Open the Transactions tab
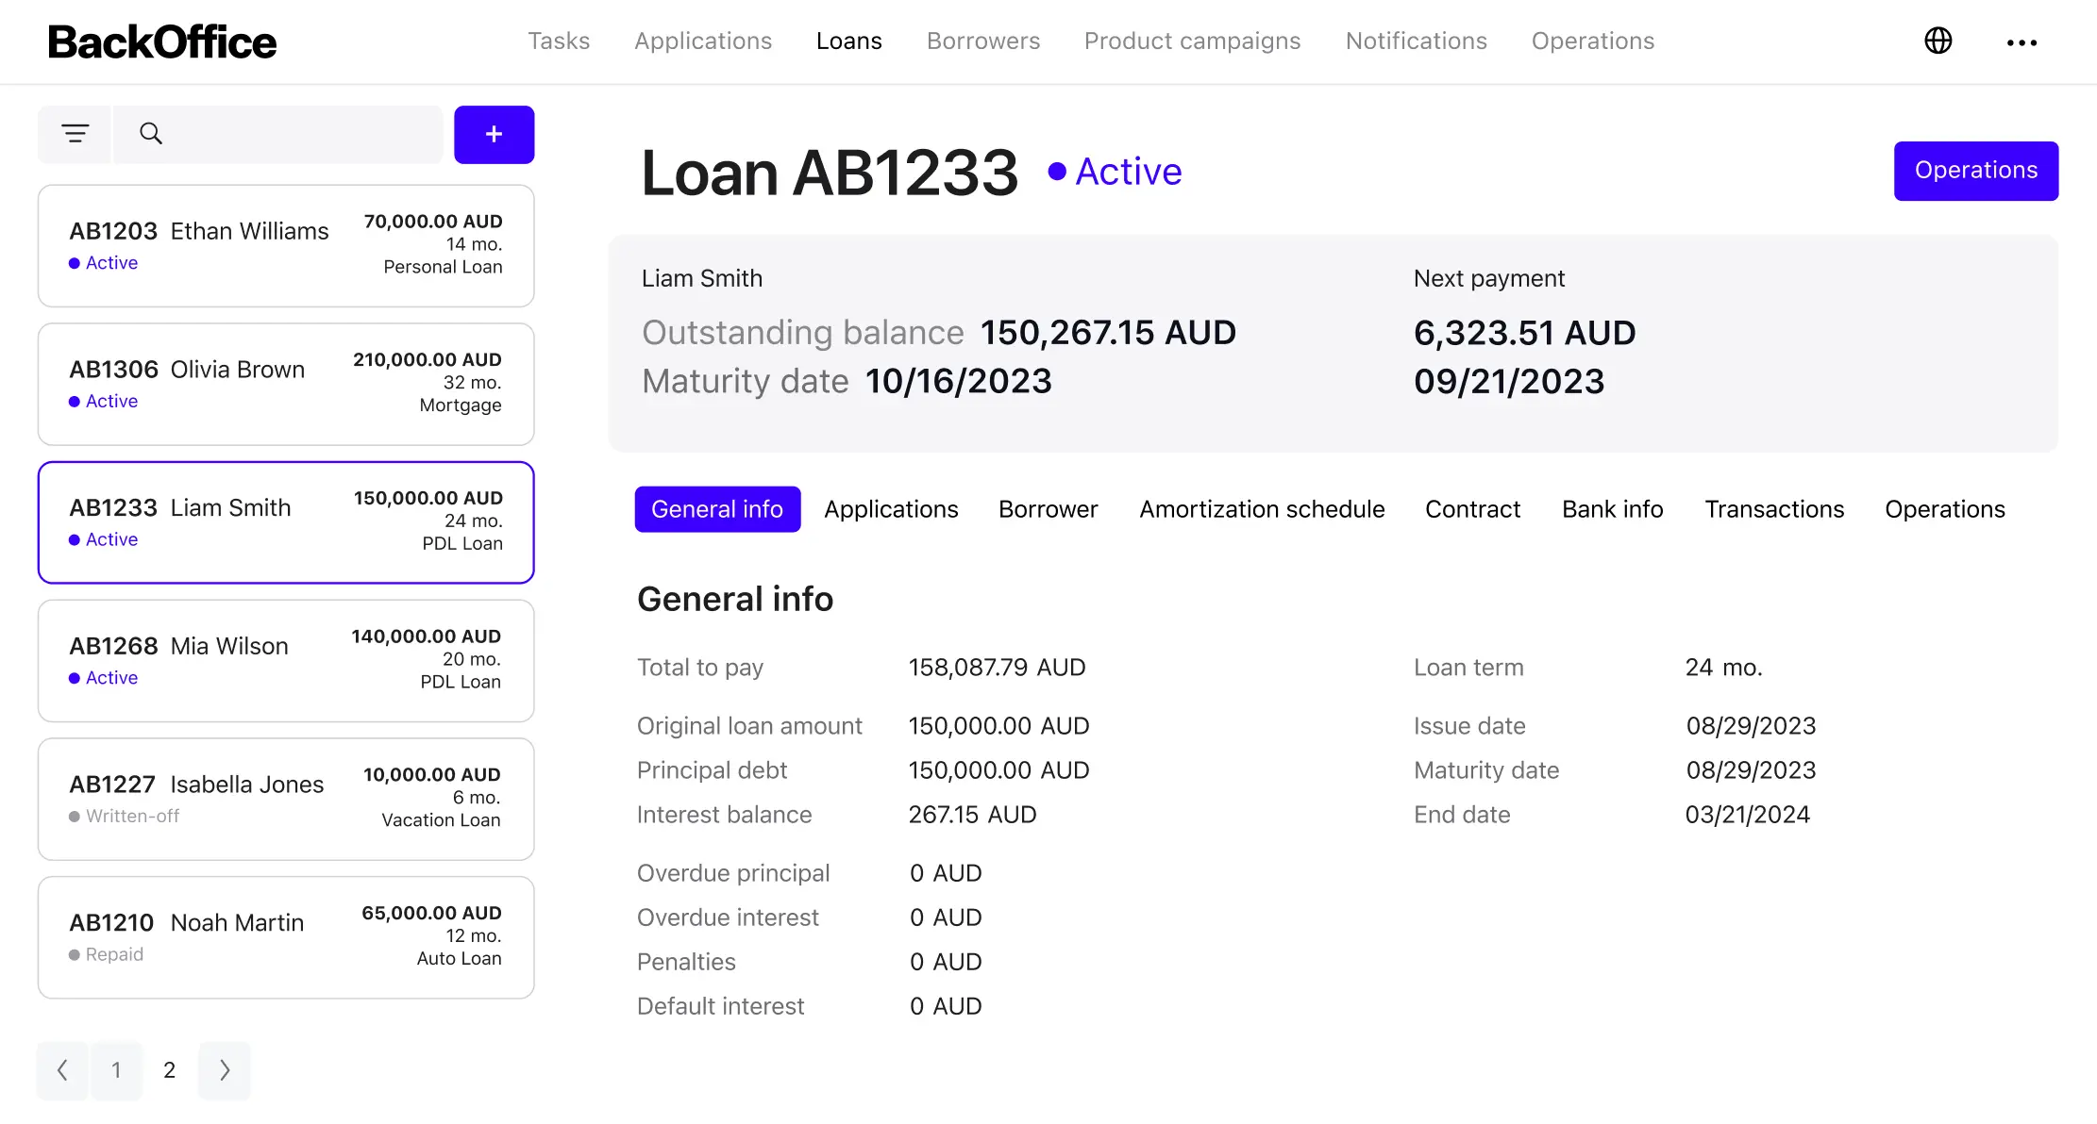The image size is (2097, 1124). [1773, 509]
